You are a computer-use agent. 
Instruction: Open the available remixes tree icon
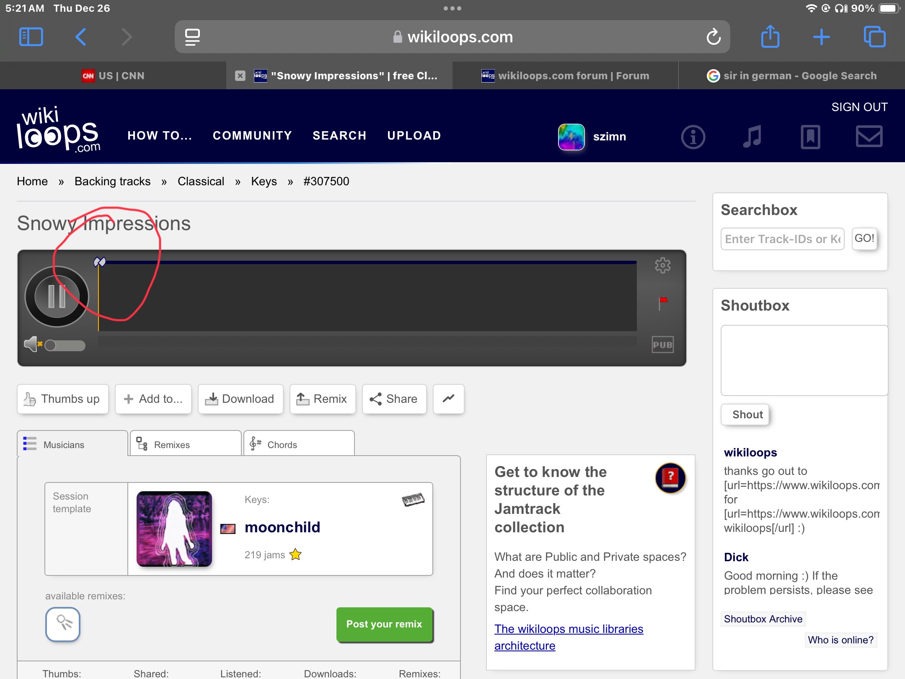point(63,624)
